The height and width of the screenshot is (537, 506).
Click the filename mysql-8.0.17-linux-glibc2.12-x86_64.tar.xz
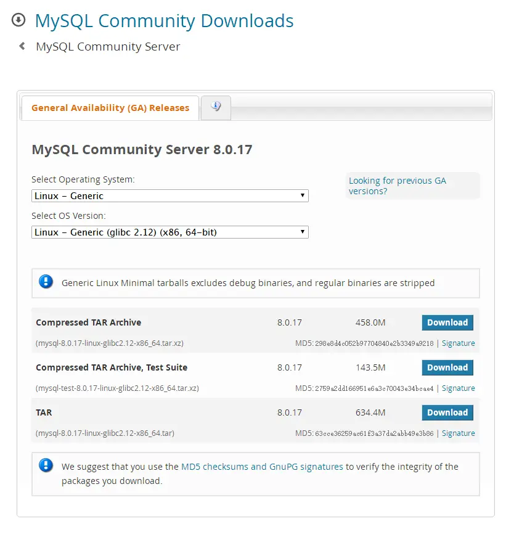pos(110,343)
